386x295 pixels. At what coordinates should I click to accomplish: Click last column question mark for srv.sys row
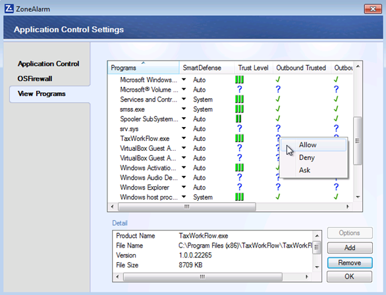[336, 128]
